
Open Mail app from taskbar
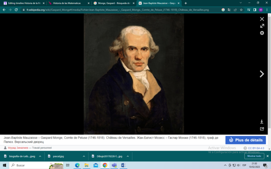[96, 165]
